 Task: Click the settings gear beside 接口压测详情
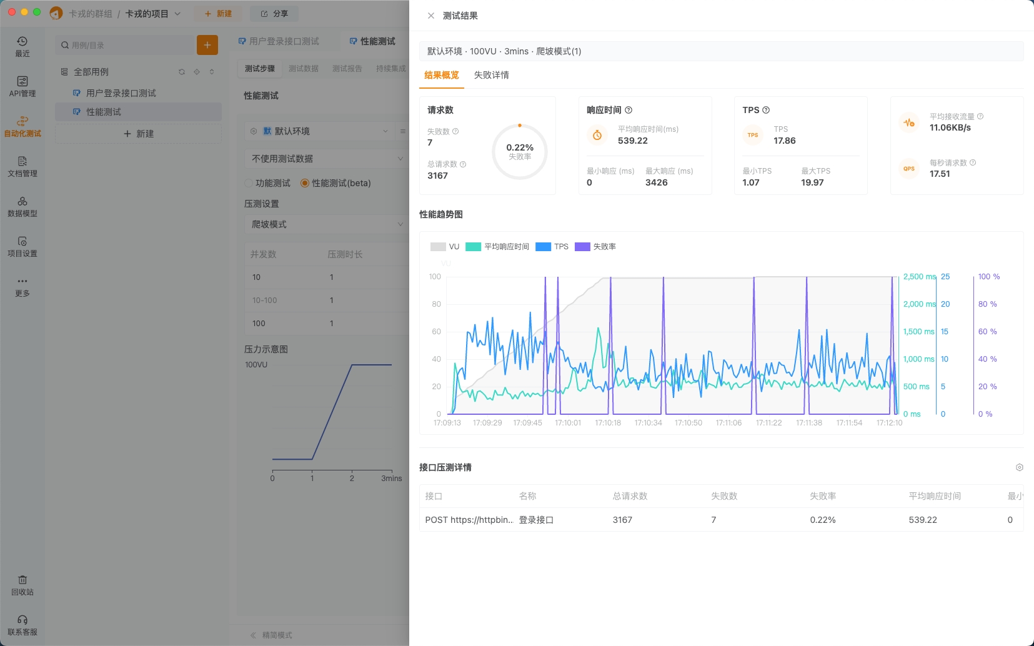point(1019,467)
